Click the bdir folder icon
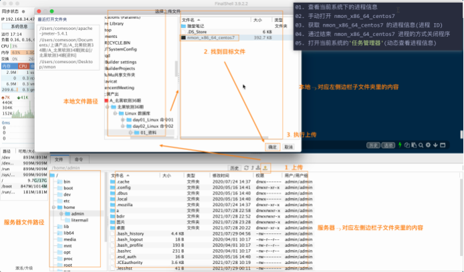The height and width of the screenshot is (272, 464). click(113, 216)
